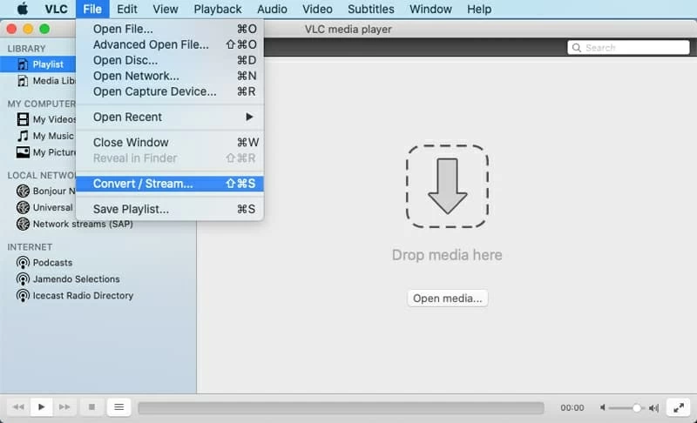Select Playlist label in sidebar
697x423 pixels.
click(48, 64)
